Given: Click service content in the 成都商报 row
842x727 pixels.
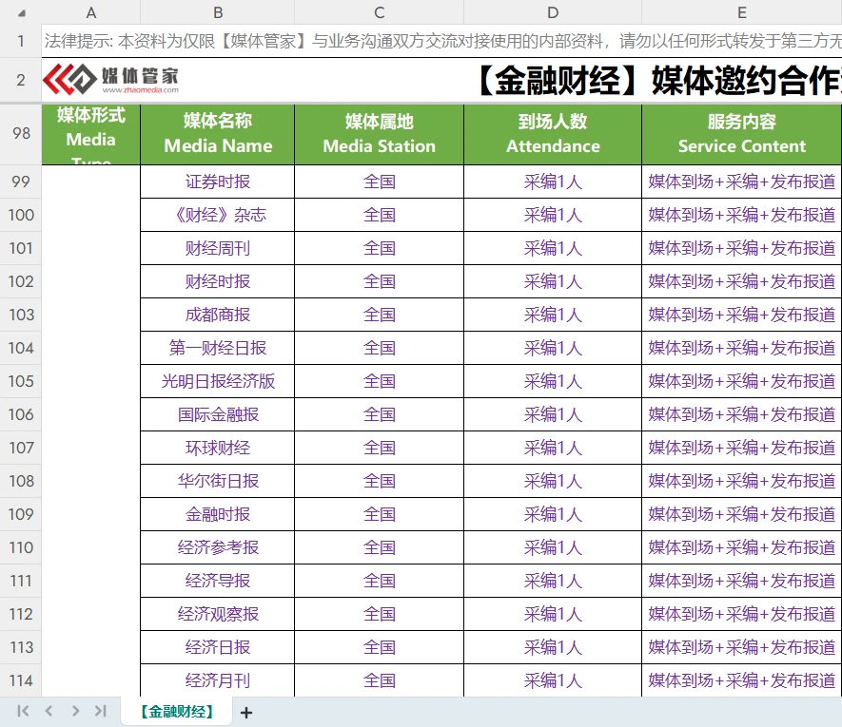Looking at the screenshot, I should tap(741, 315).
